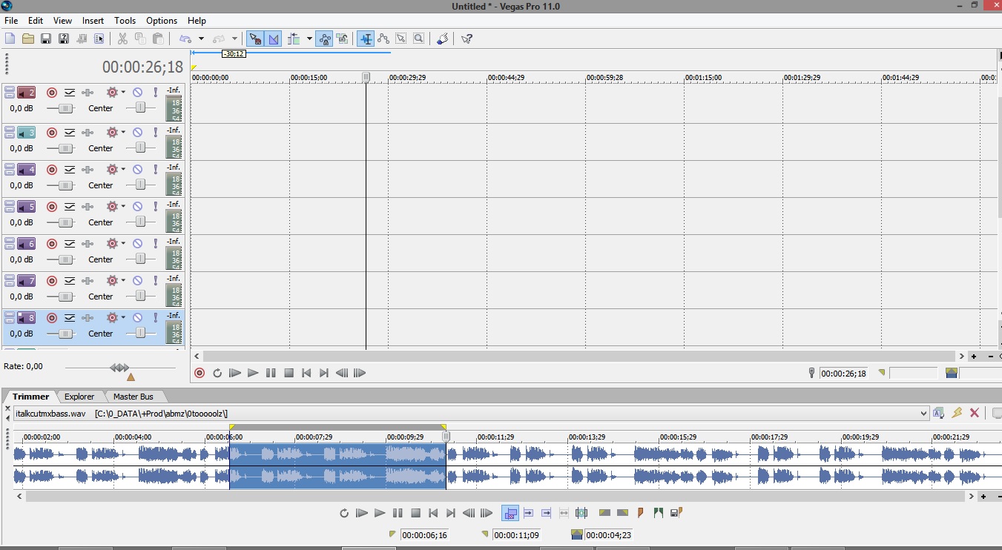Viewport: 1002px width, 550px height.
Task: Minimize track 8 height via its button
Action: click(x=9, y=314)
